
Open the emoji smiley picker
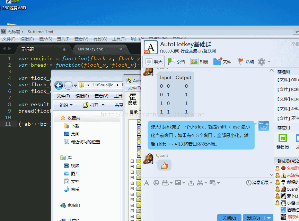point(156,183)
